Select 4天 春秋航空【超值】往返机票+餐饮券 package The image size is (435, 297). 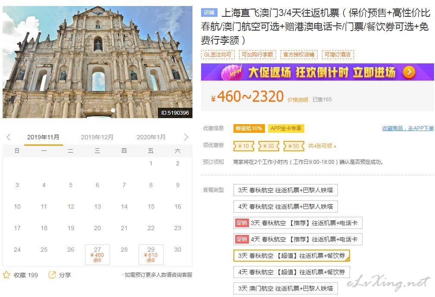click(x=292, y=272)
